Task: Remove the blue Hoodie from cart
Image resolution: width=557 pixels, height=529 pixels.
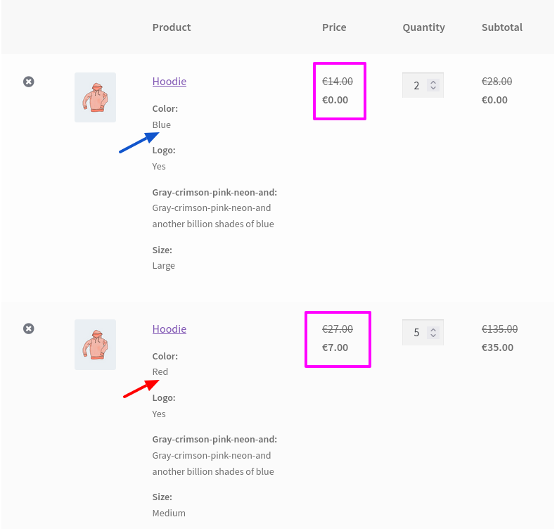Action: click(x=29, y=82)
